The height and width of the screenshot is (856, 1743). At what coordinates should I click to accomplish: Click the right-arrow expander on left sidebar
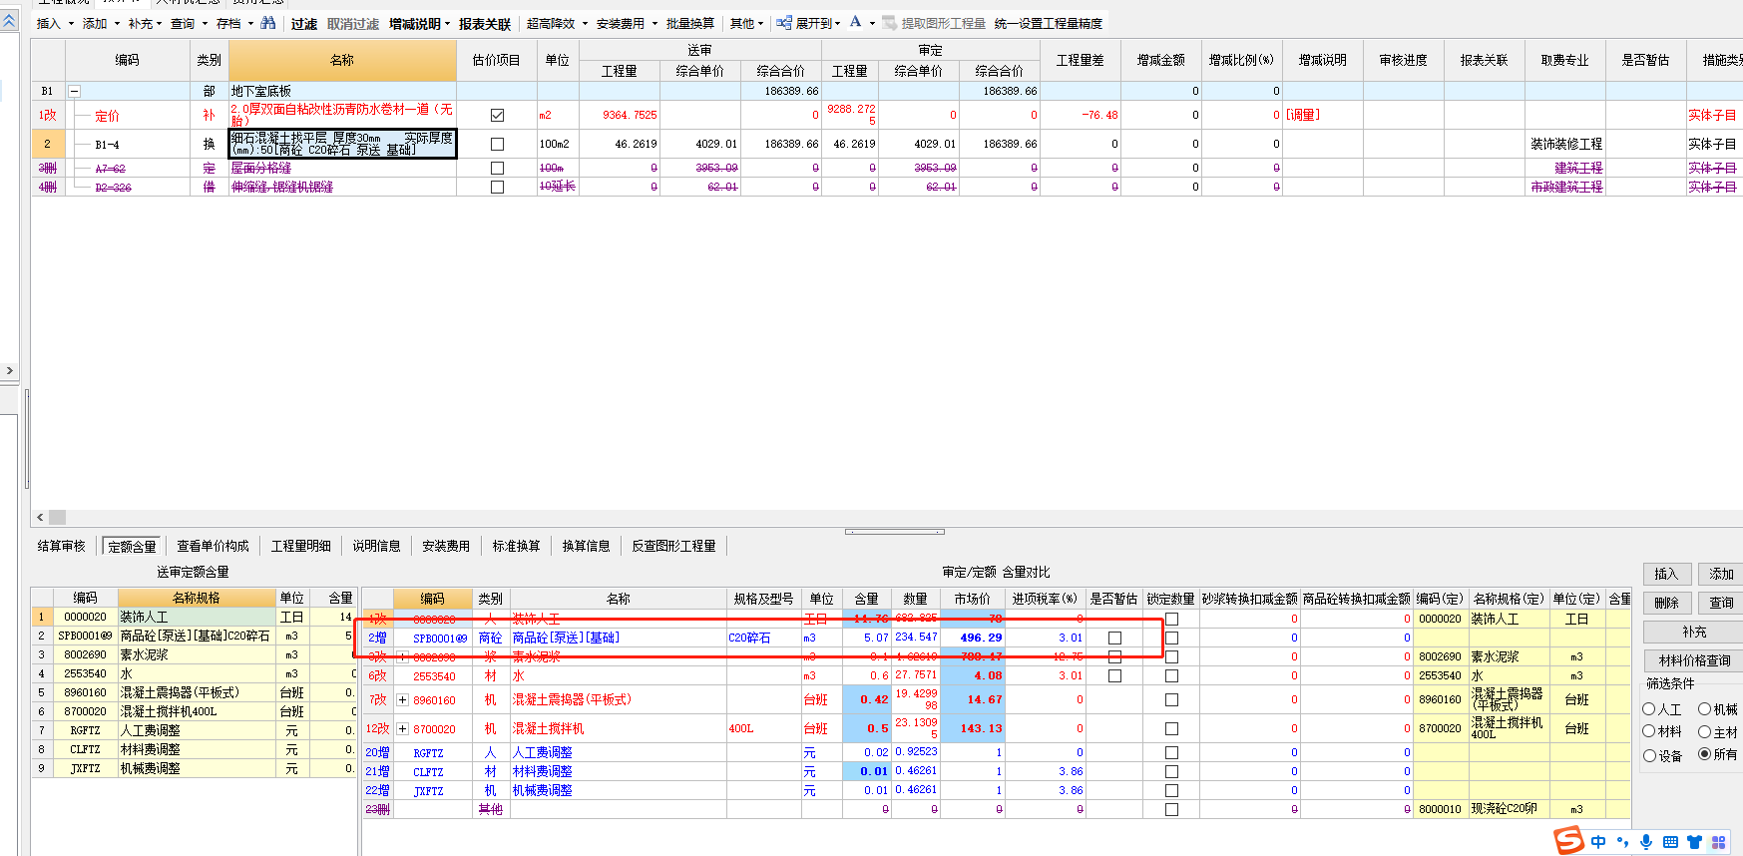9,370
